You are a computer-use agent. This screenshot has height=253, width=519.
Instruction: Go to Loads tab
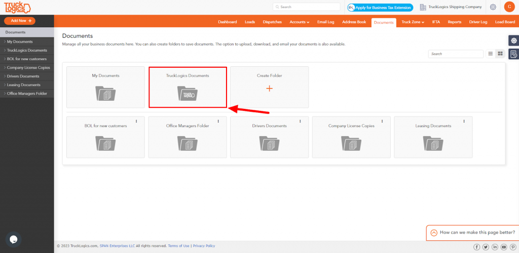coord(250,22)
